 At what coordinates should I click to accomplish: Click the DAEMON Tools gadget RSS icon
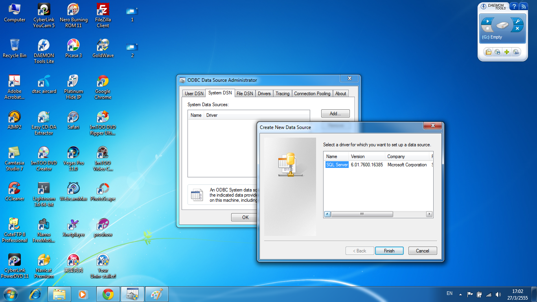click(523, 7)
